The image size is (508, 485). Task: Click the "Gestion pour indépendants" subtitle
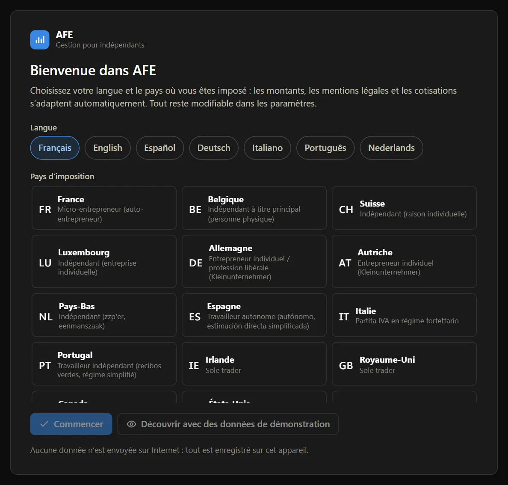[100, 45]
